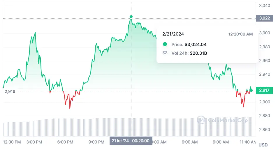The image size is (278, 152).
Task: Click the 3,040 price axis label
Action: (x=265, y=6)
